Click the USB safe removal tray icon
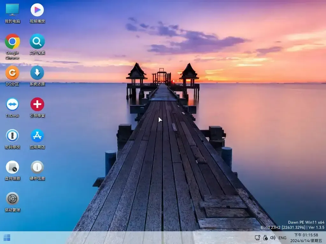 click(x=265, y=237)
